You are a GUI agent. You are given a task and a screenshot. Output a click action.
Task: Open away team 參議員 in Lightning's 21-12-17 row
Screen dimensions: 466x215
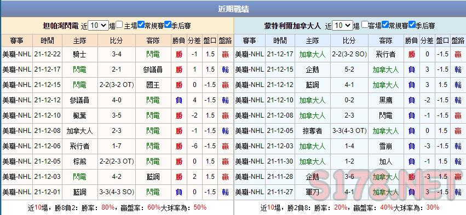click(153, 70)
